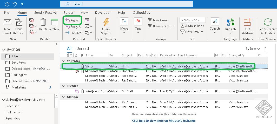
Task: Open the Help ribbon tab
Action: (x=121, y=12)
